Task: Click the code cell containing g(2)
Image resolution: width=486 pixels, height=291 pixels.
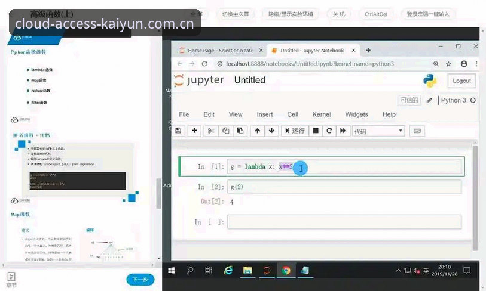Action: (345, 187)
